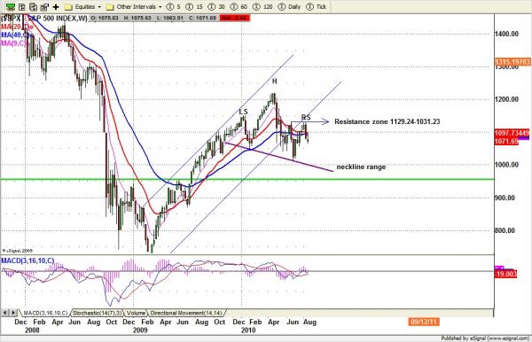
Task: Select the 120-minute interval button
Action: pyautogui.click(x=263, y=7)
